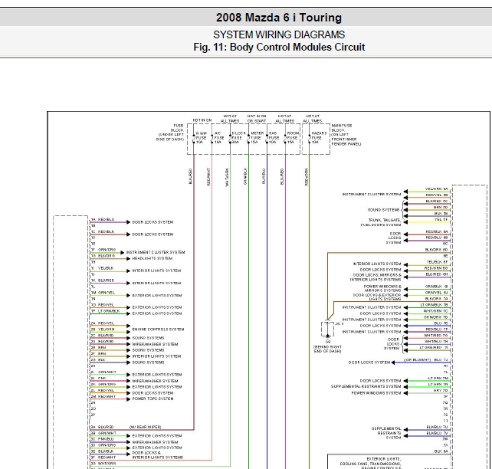Click the HEADLIGHTS SYSTEM label
Screen dimensions: 492x469
153,258
